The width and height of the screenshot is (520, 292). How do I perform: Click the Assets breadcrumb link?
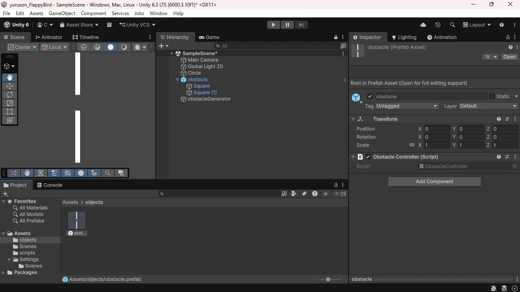[70, 202]
